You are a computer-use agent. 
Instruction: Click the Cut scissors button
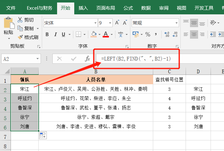[x=26, y=20]
